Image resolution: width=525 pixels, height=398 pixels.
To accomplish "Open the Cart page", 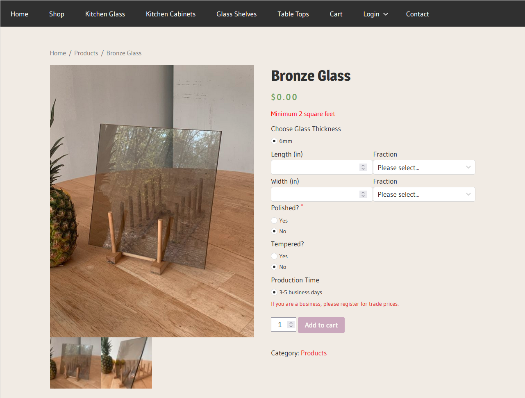I will pos(336,14).
